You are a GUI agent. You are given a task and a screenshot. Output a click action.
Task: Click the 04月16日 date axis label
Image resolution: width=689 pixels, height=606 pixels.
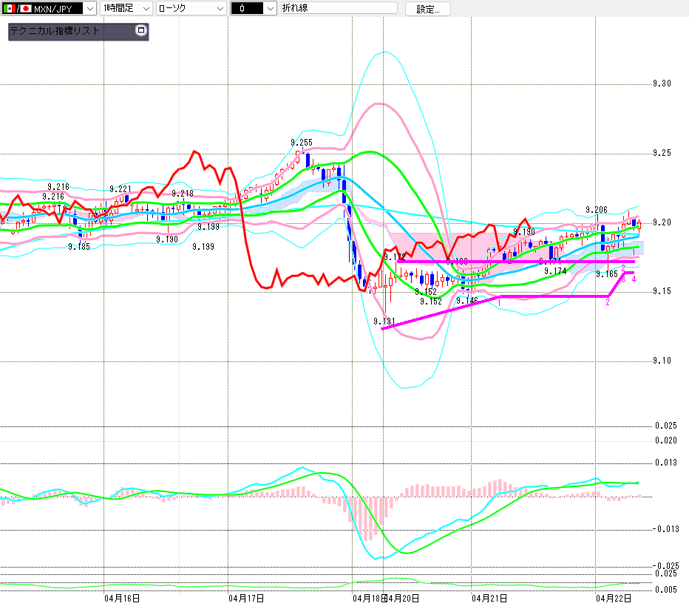(122, 597)
